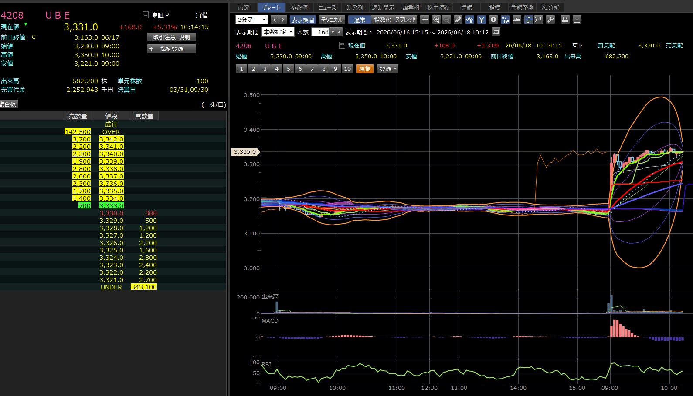Image resolution: width=693 pixels, height=396 pixels.
Task: Increase 本数 with up arrow
Action: point(340,32)
